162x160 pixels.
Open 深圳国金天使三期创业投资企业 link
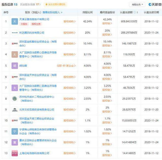(x=37, y=120)
